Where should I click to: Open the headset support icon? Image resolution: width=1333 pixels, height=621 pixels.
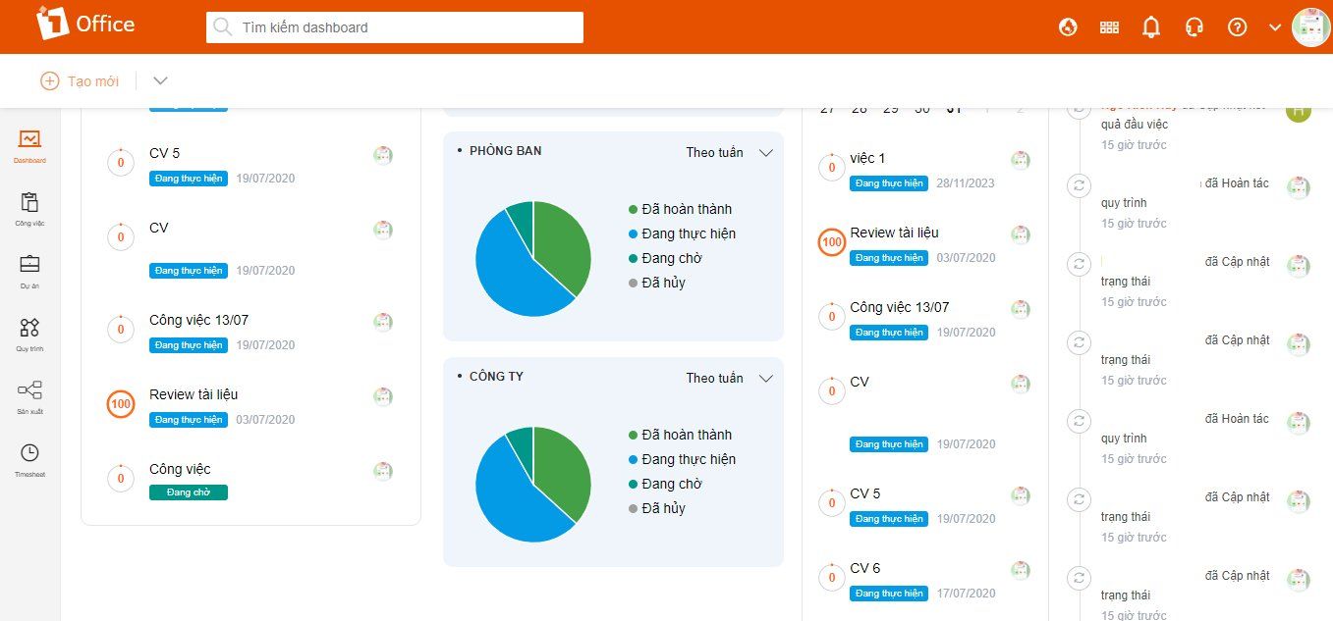1194,27
